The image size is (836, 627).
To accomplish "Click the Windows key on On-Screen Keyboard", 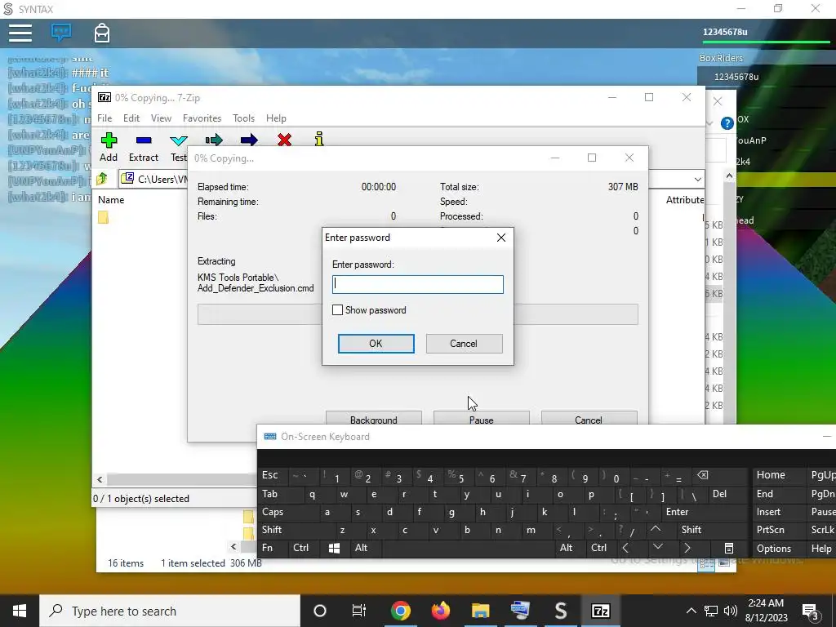I will click(334, 548).
